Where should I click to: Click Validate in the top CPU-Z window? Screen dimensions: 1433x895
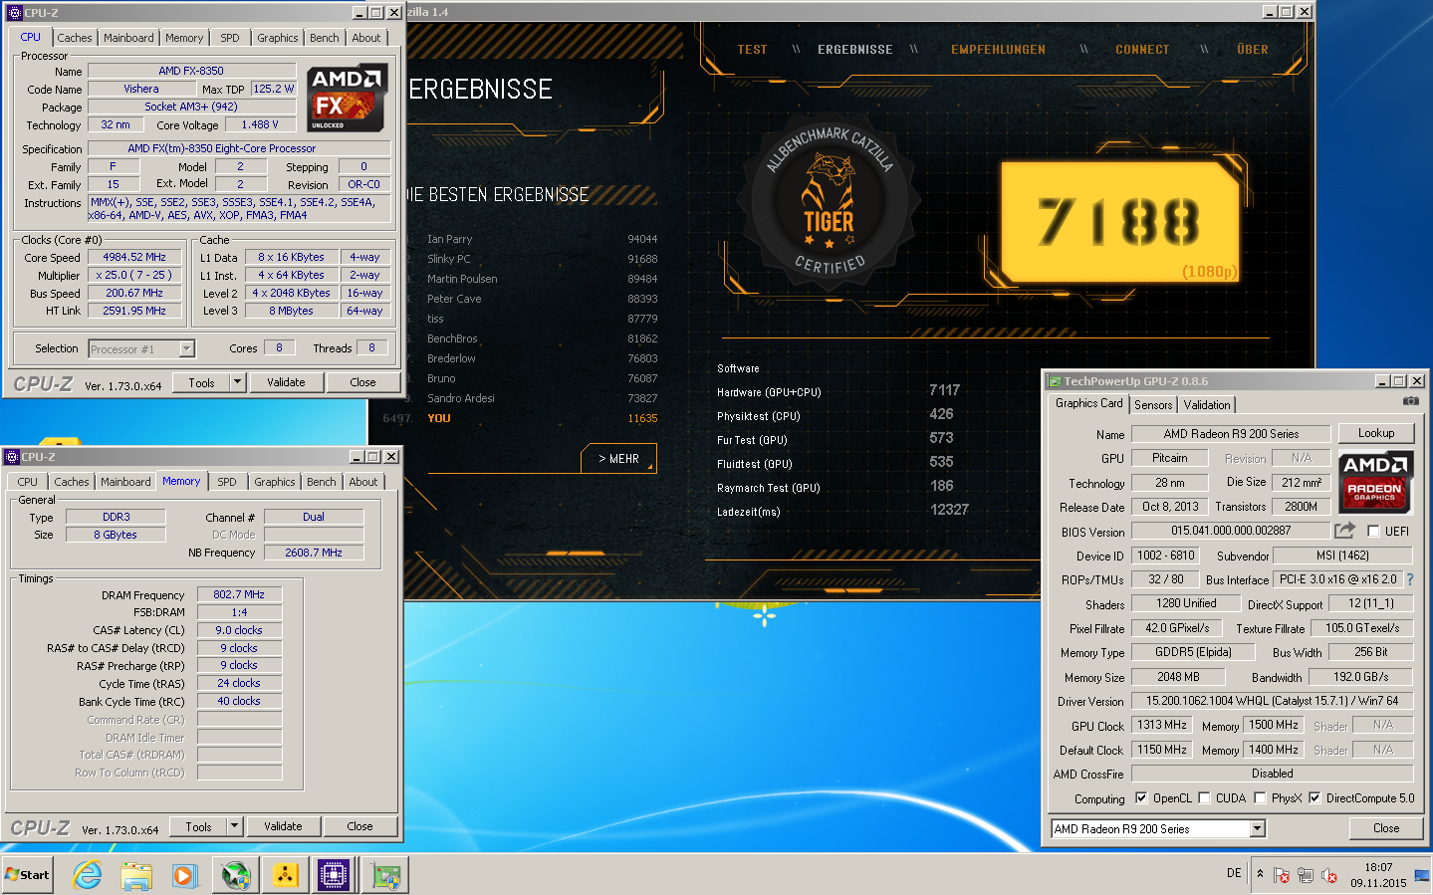[x=286, y=382]
